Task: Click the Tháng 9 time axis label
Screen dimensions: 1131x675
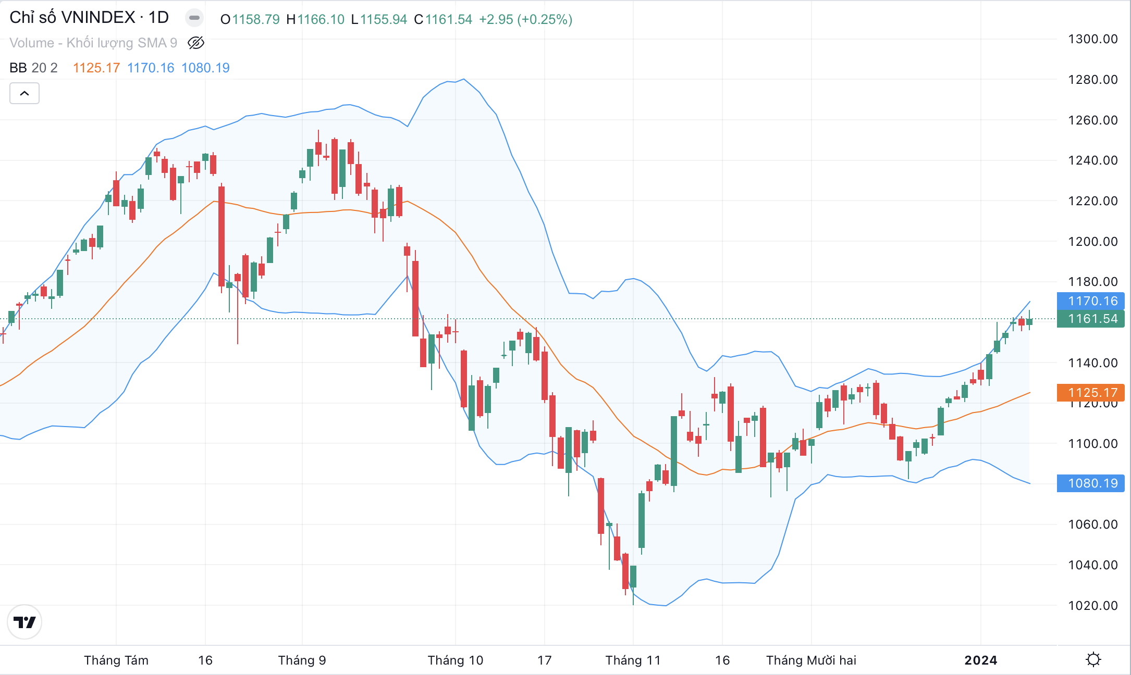Action: point(302,660)
